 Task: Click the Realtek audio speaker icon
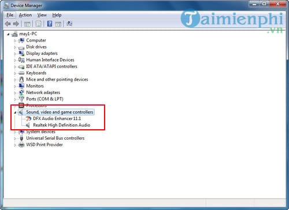tap(28, 125)
